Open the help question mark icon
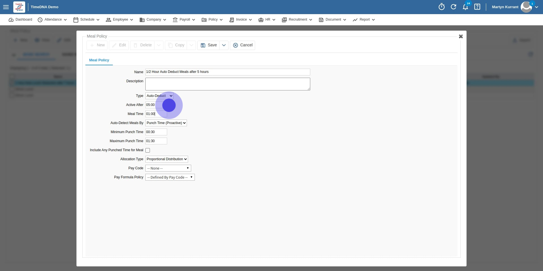 click(477, 7)
